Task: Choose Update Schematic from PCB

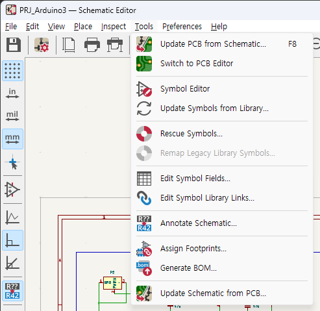Action: coord(222,293)
